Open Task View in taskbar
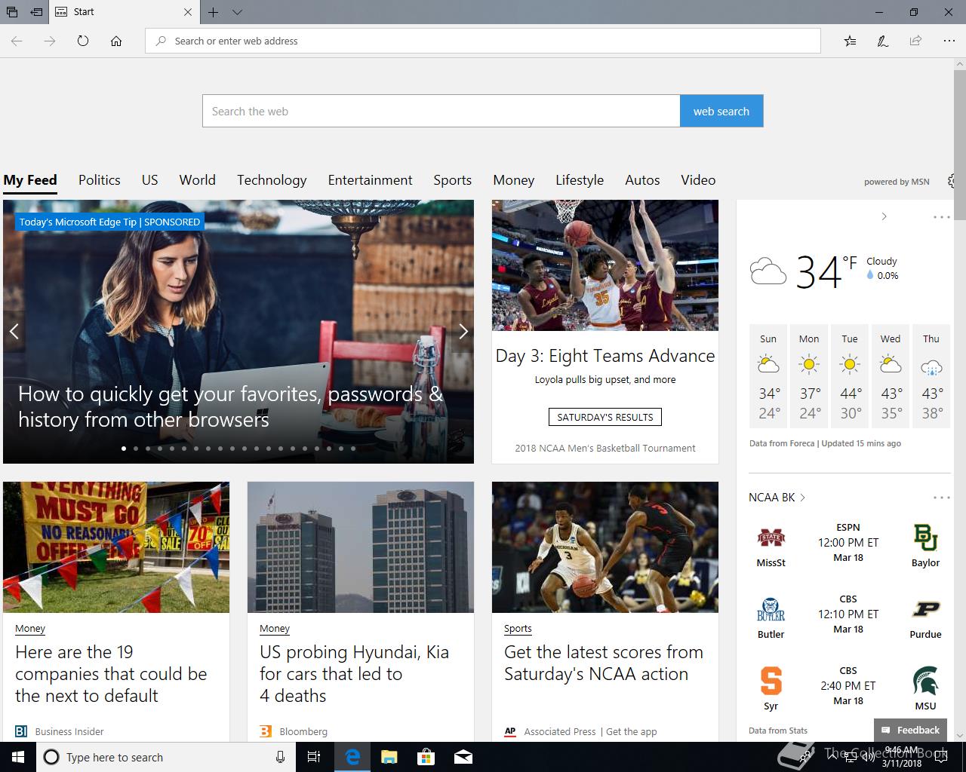This screenshot has height=772, width=966. (x=315, y=757)
